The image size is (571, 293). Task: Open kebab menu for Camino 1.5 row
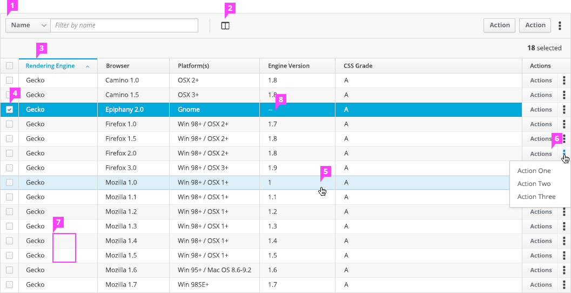coord(564,95)
